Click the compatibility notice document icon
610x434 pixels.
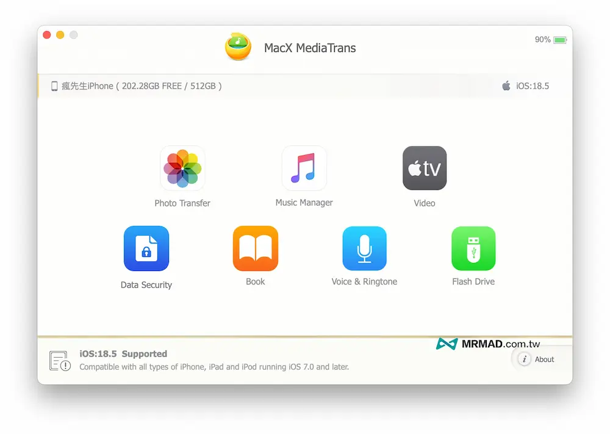(x=60, y=361)
